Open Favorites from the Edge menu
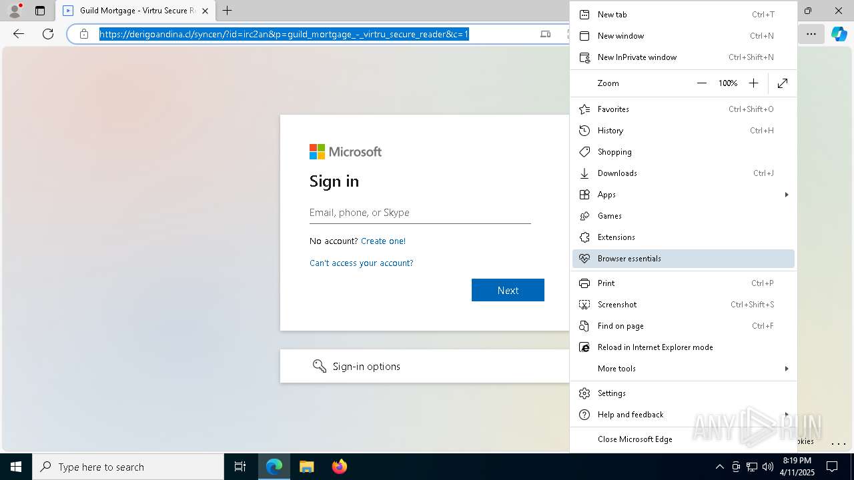854x480 pixels. tap(683, 109)
